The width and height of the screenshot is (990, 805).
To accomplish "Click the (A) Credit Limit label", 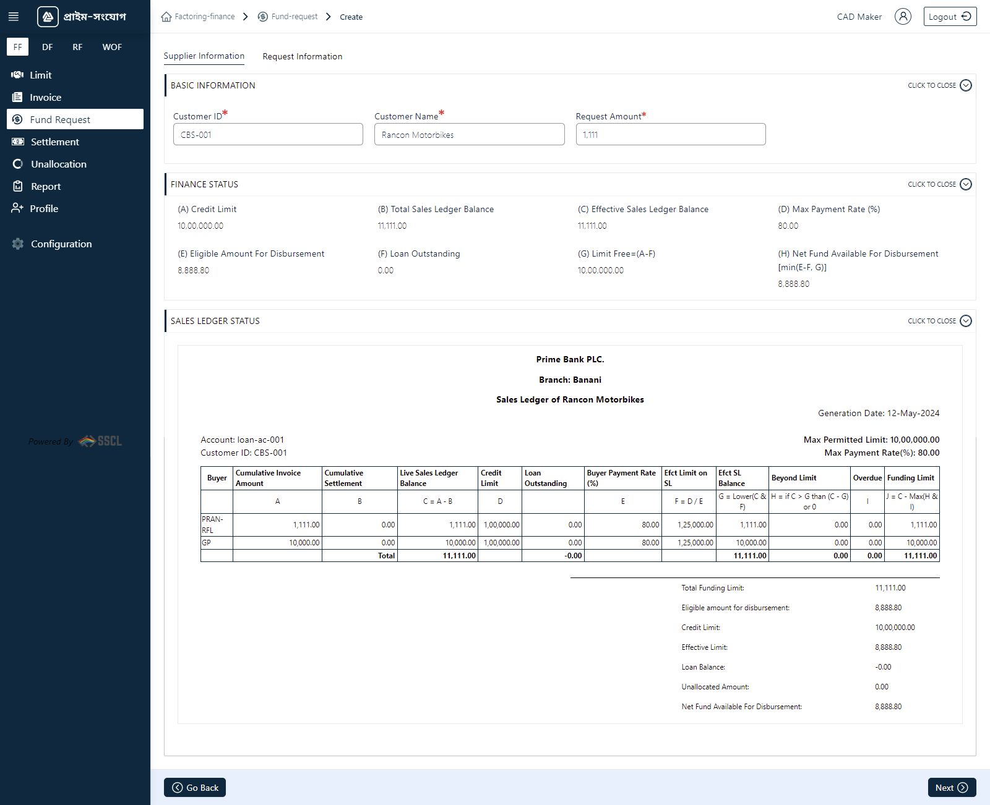I will pos(207,209).
